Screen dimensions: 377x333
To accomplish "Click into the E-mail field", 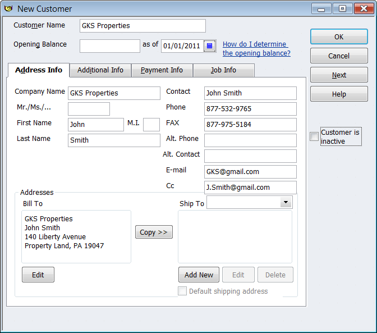I will 250,172.
